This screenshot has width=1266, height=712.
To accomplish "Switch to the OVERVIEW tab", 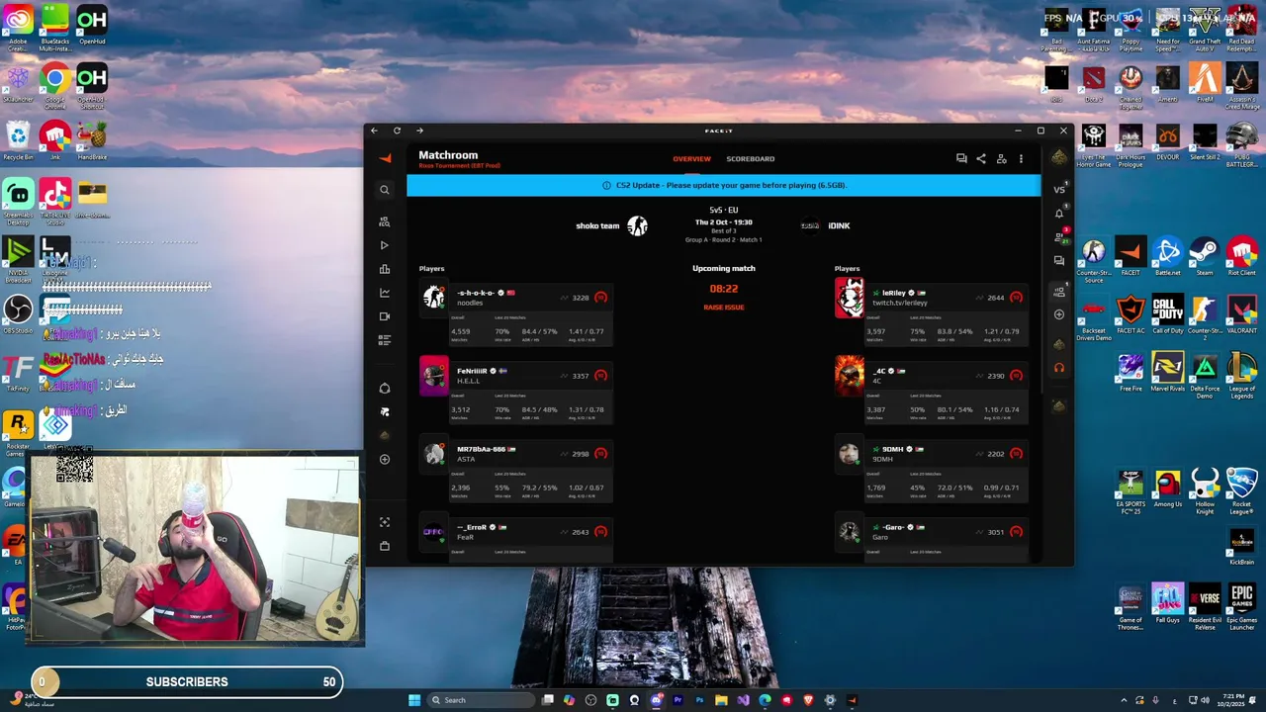I will point(691,158).
